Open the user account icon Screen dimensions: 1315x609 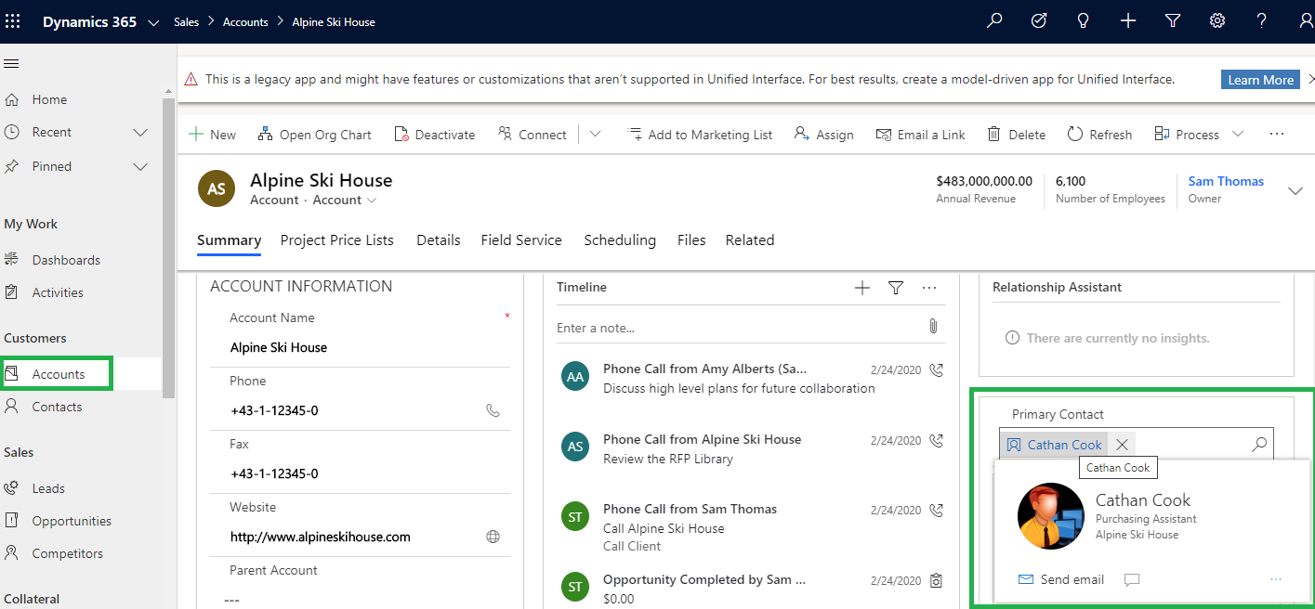click(x=1306, y=20)
